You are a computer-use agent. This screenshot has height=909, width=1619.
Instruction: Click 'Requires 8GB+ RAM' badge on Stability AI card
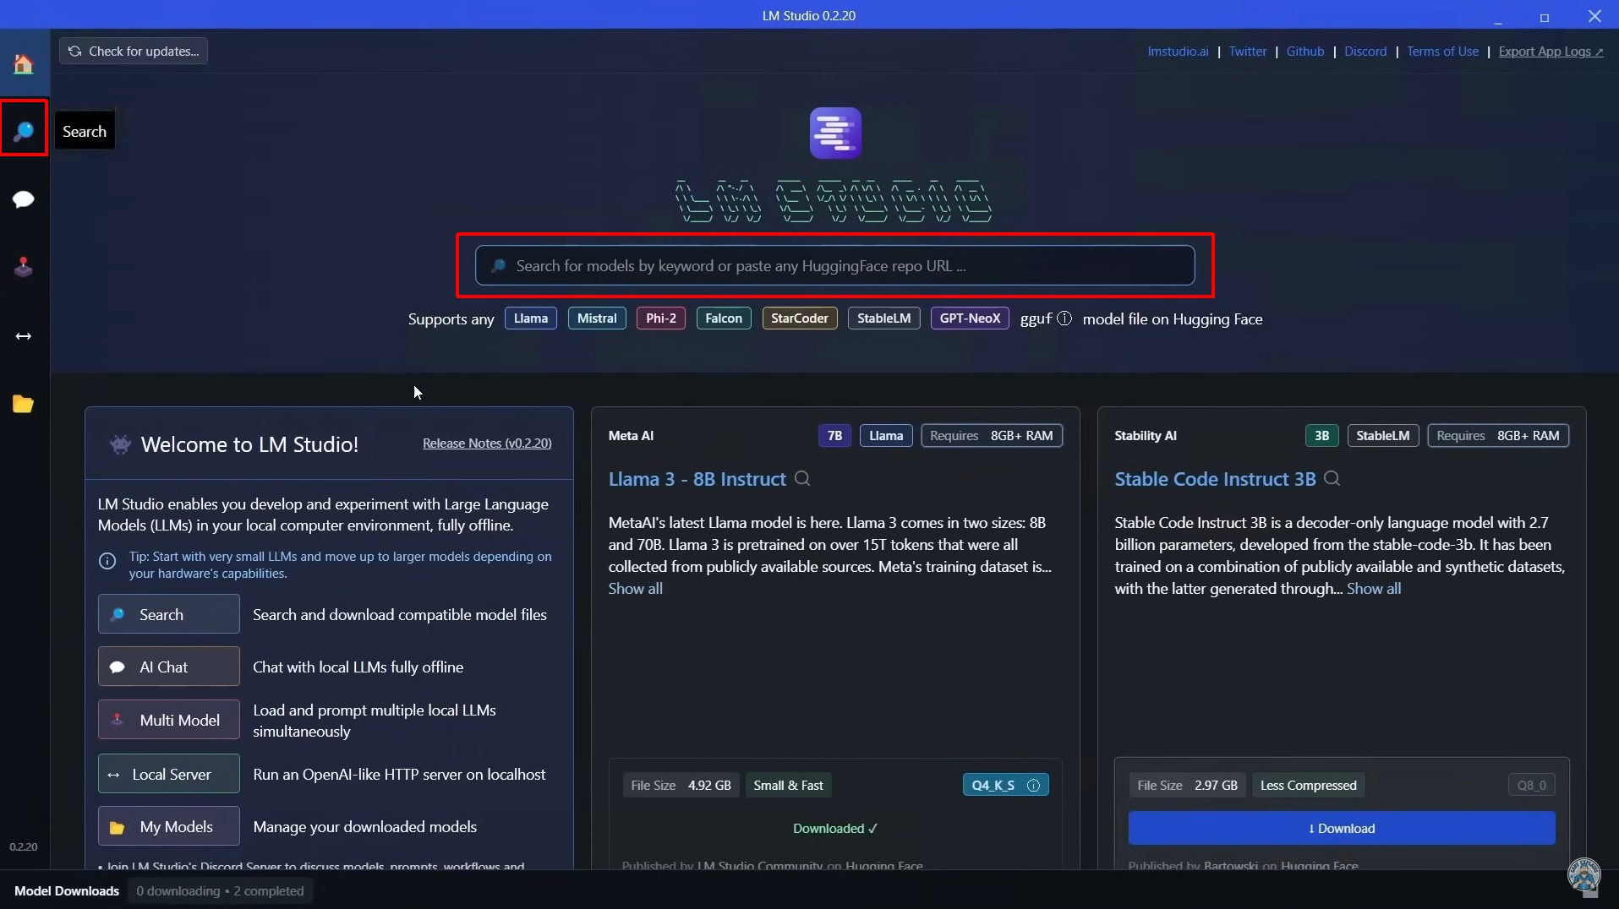1498,436
